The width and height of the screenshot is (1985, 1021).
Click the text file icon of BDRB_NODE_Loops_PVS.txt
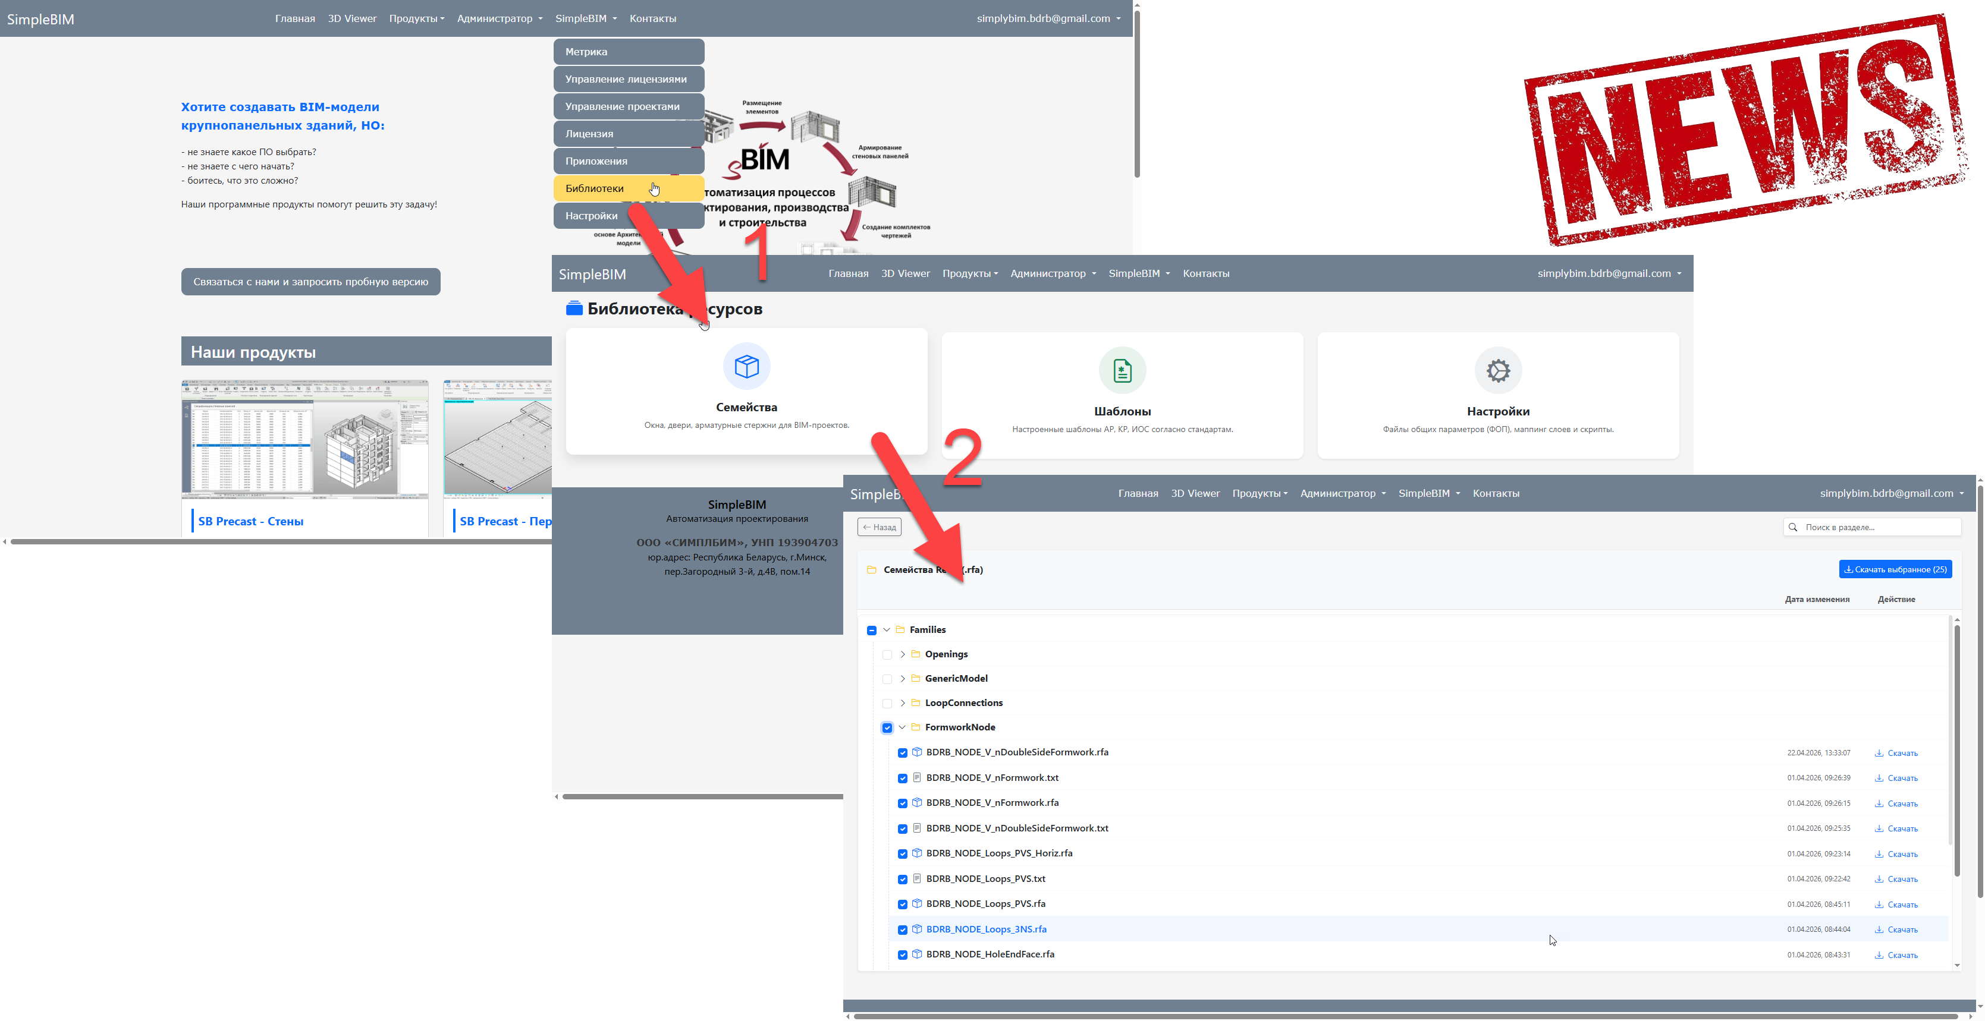917,878
